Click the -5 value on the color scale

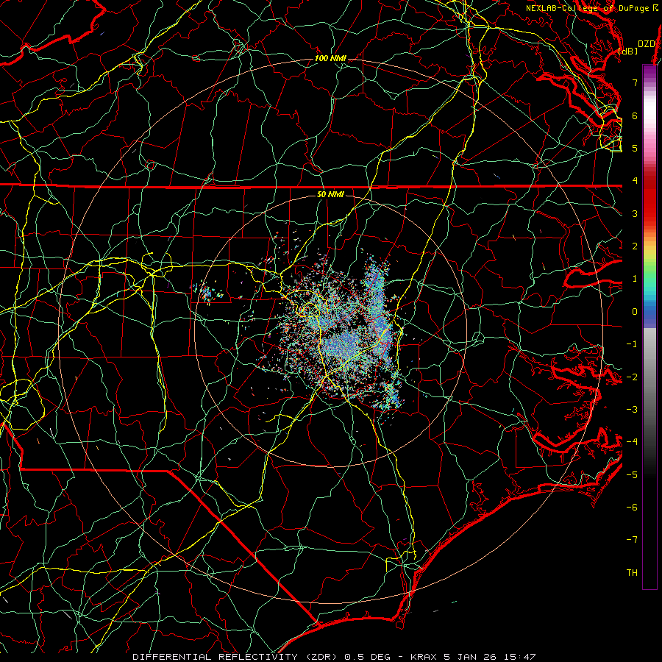pyautogui.click(x=632, y=474)
